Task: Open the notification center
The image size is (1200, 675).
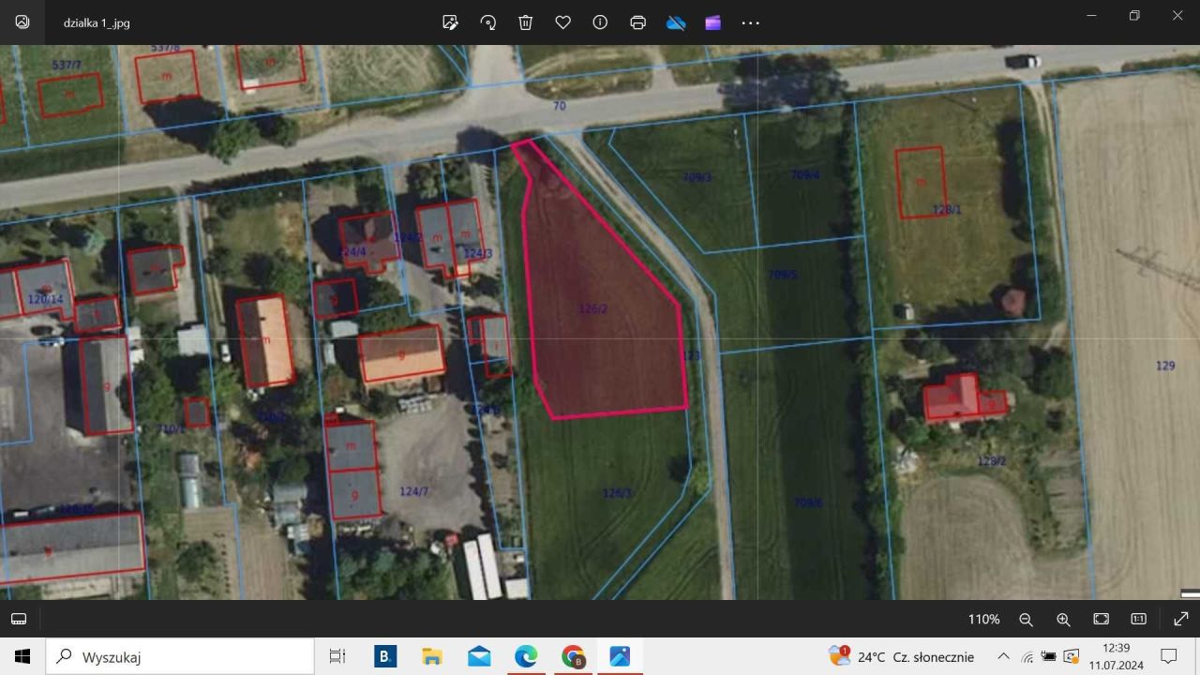Action: (1169, 656)
